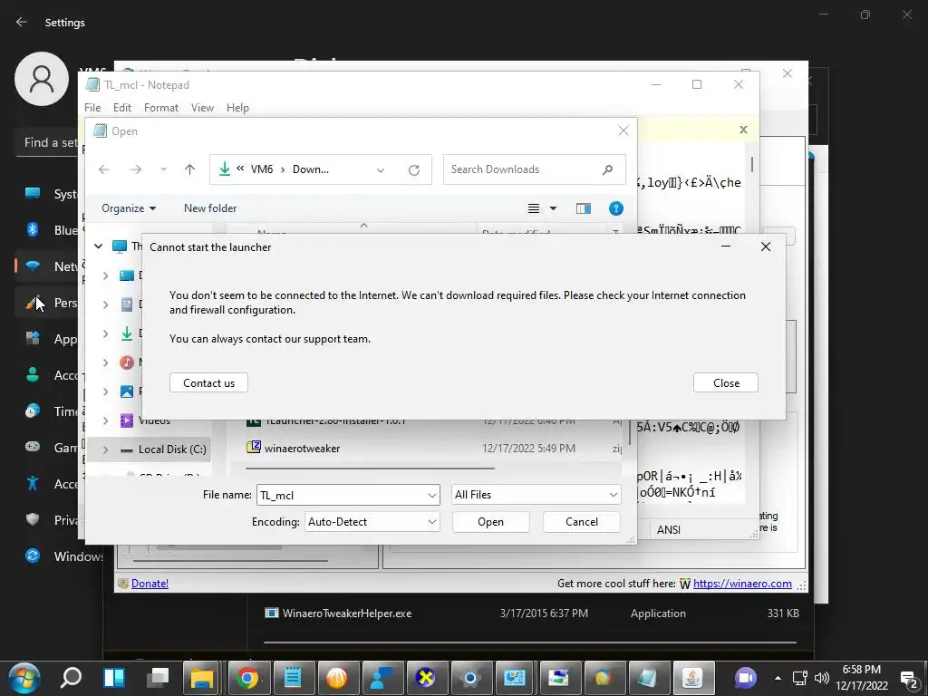Expand the Videos folder tree node

coord(105,420)
